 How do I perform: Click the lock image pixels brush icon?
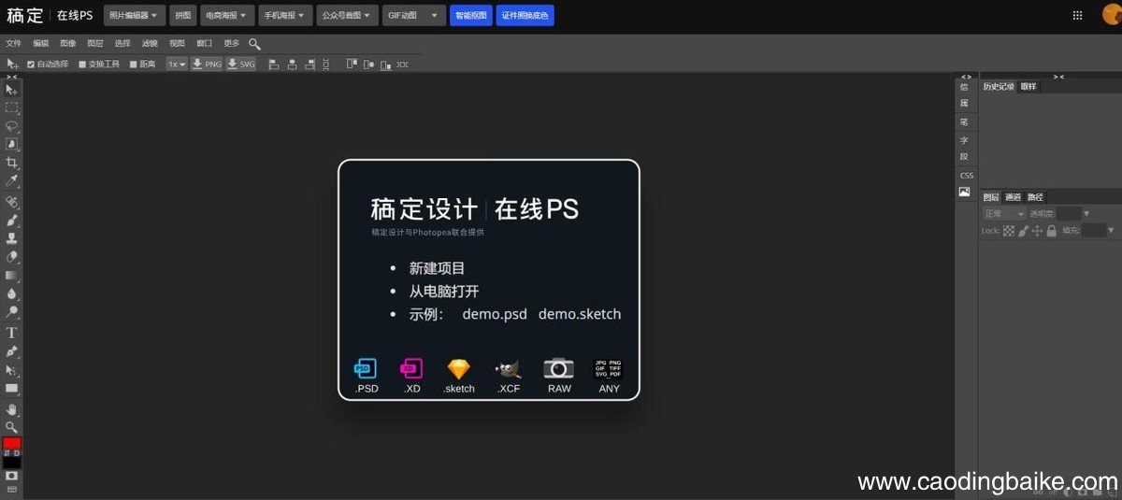pyautogui.click(x=1023, y=230)
